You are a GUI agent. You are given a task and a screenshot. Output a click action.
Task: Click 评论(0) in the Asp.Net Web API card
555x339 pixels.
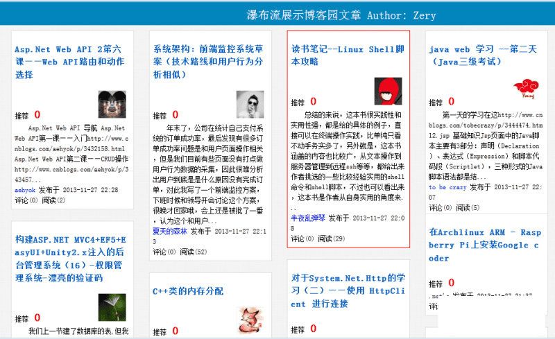26,200
